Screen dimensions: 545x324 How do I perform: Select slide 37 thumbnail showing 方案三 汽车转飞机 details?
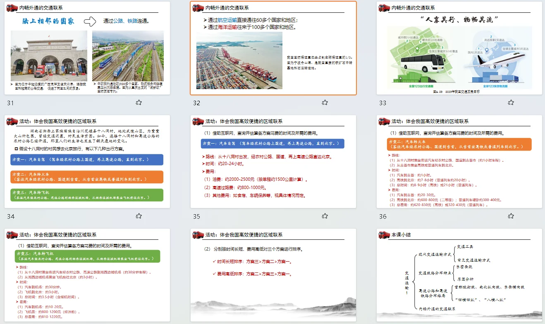point(87,275)
